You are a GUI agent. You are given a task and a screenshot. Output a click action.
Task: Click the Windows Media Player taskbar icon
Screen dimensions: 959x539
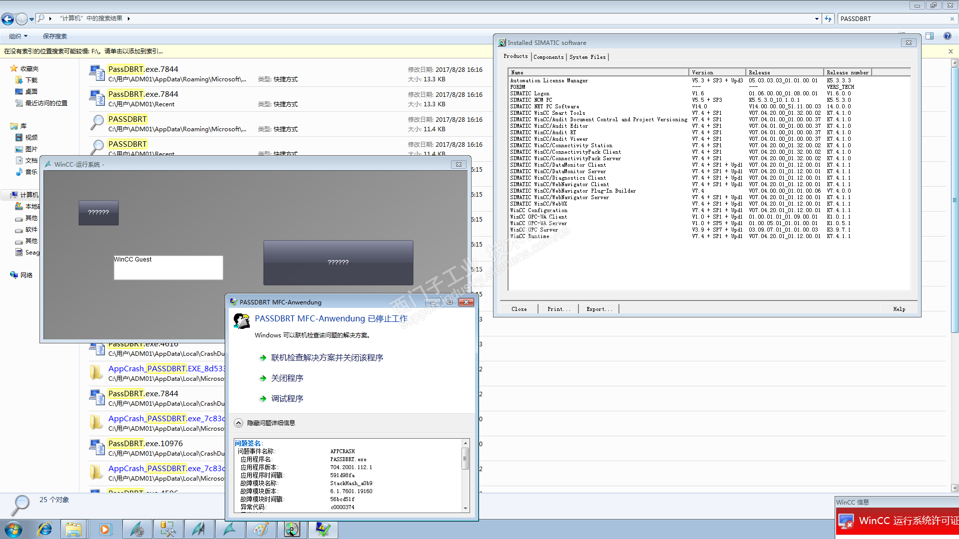tap(105, 529)
